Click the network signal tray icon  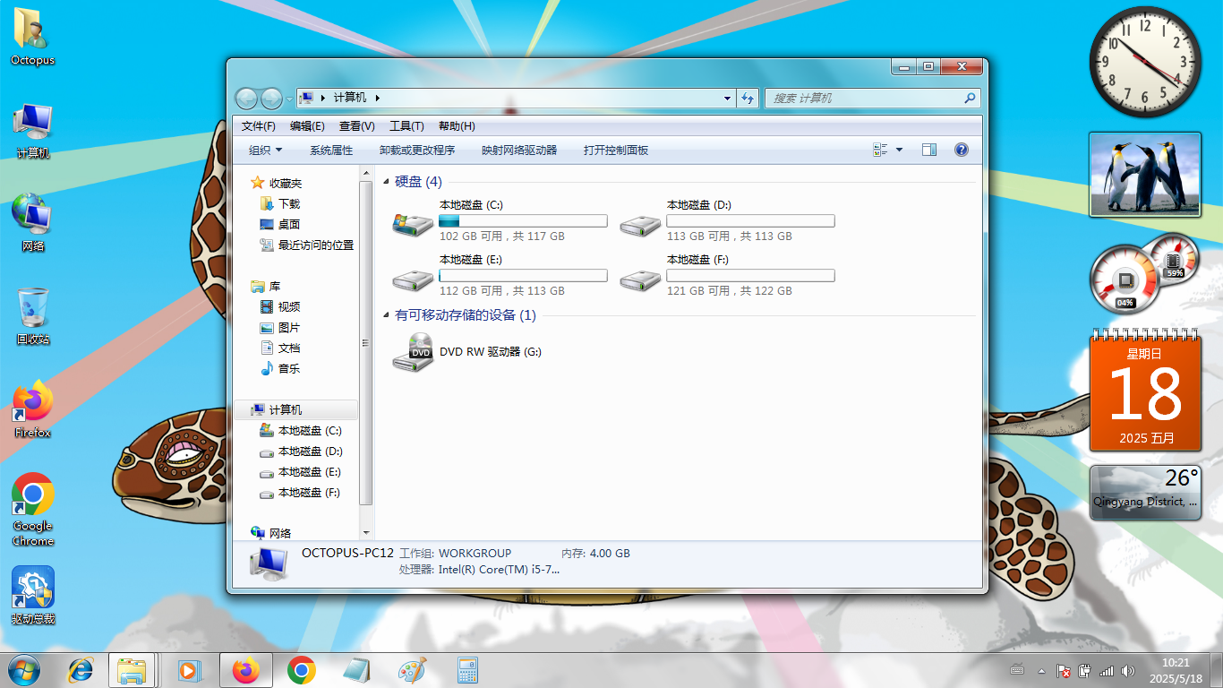[x=1107, y=670]
